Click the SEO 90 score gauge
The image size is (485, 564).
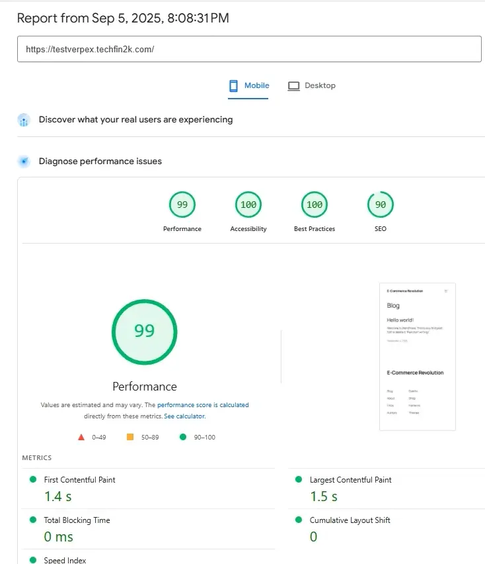(380, 205)
